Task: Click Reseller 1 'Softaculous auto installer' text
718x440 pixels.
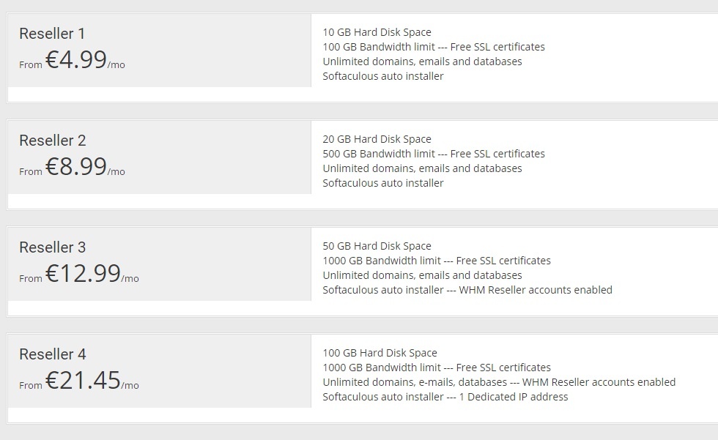Action: pyautogui.click(x=382, y=76)
